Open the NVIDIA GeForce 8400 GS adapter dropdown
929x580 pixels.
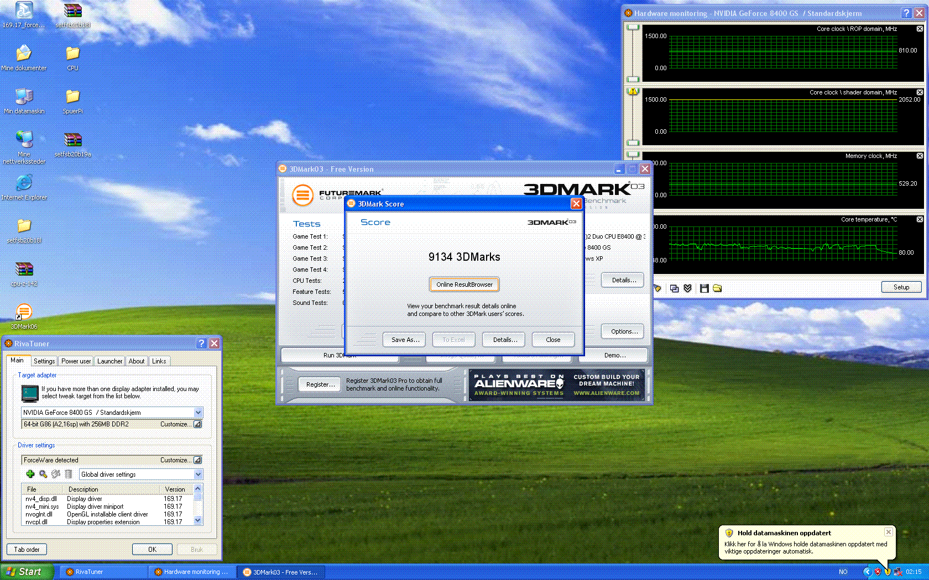tap(198, 413)
